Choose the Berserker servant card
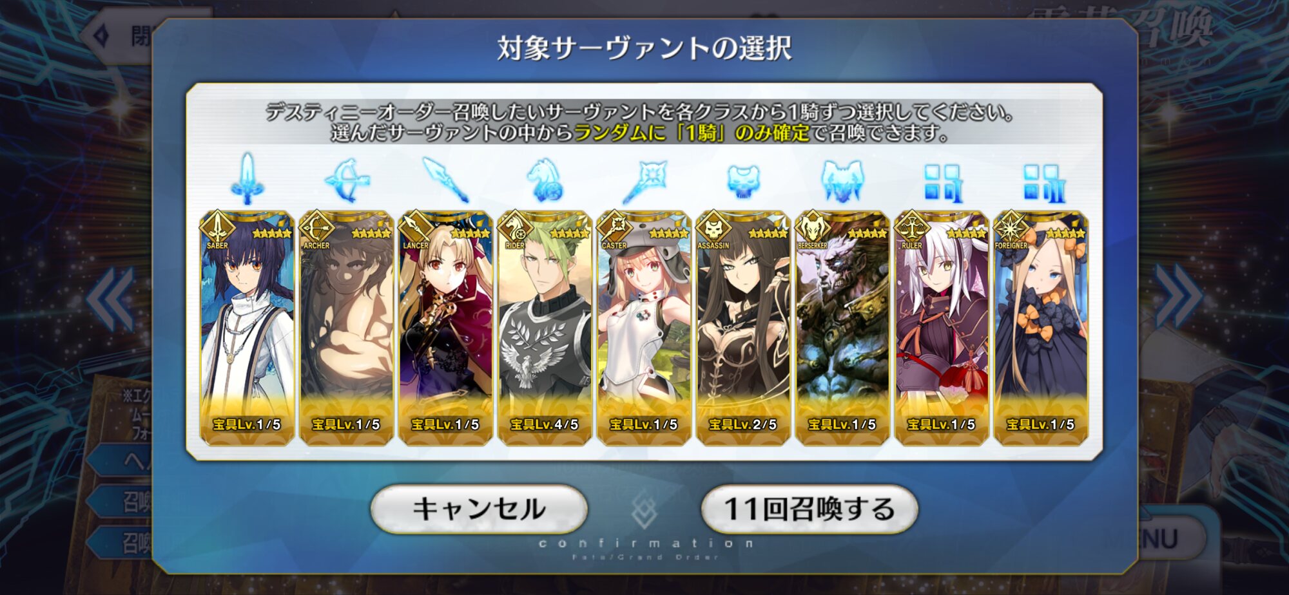The height and width of the screenshot is (595, 1289). 842,328
